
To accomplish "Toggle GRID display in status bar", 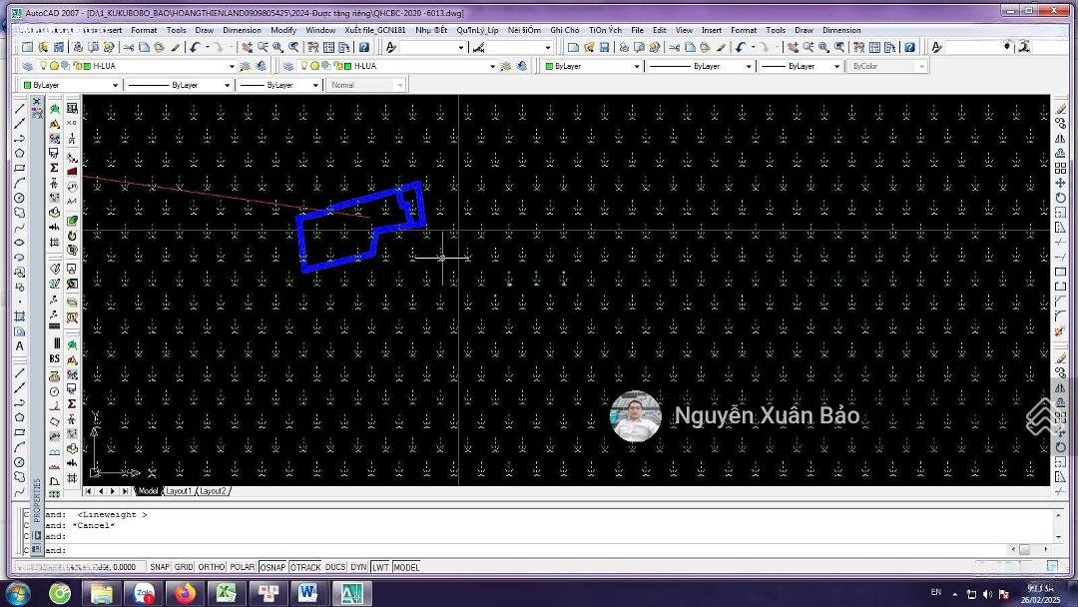I will [184, 567].
